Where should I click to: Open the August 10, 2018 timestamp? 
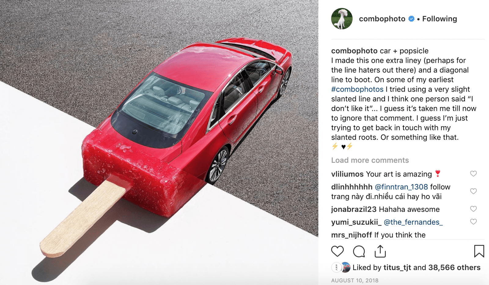[x=355, y=280]
